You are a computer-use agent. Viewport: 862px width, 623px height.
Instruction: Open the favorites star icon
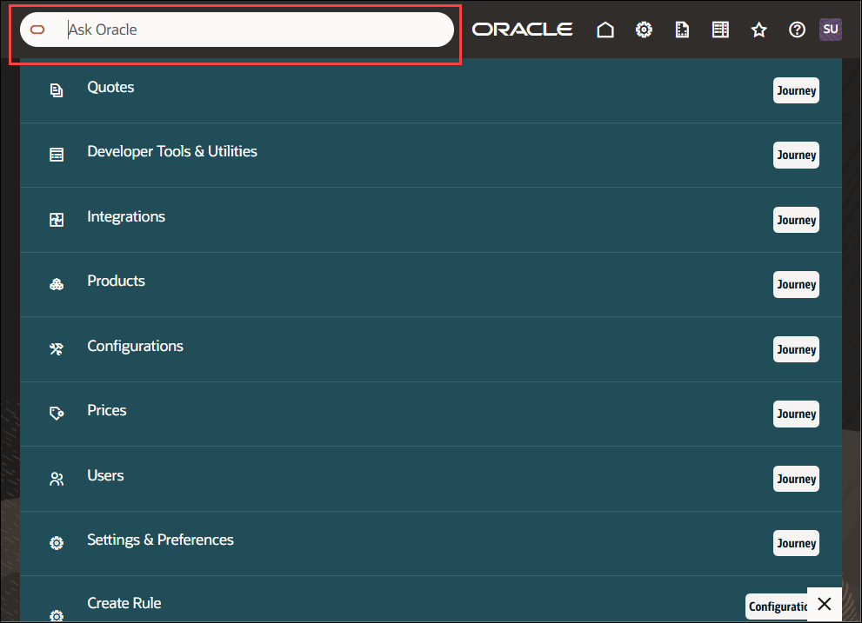(x=758, y=29)
